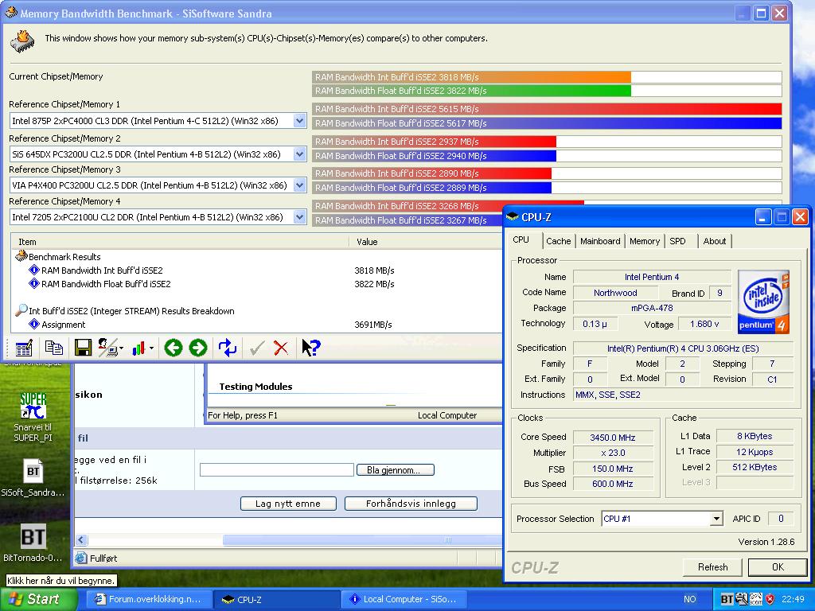Click the 'Forhåndsvis innlegg' button
The height and width of the screenshot is (611, 815).
point(411,504)
